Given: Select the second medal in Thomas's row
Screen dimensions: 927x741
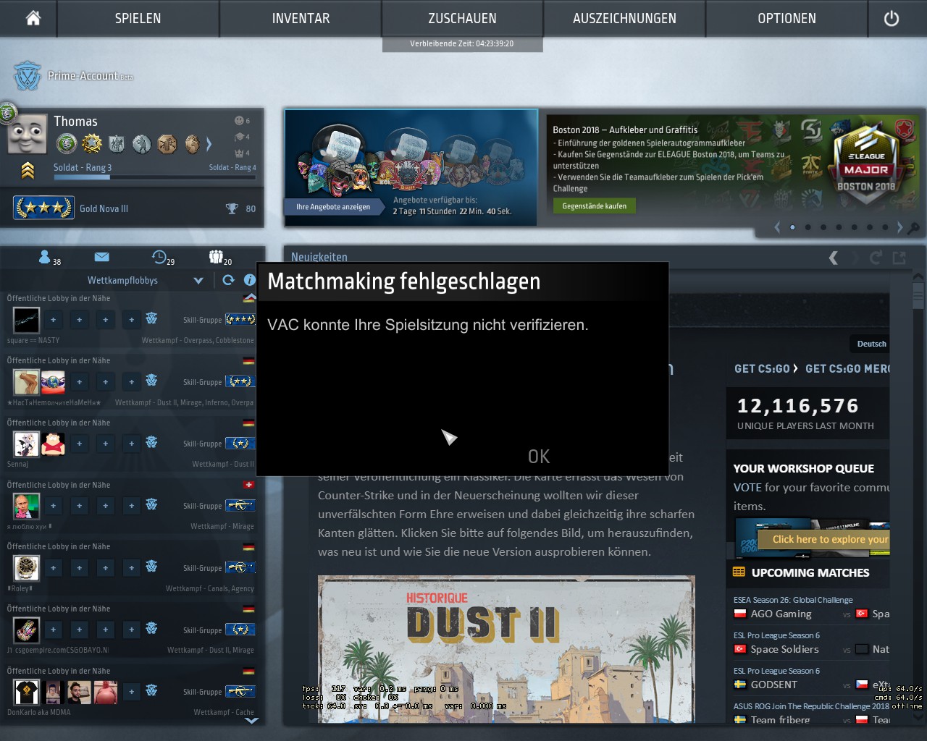Looking at the screenshot, I should (x=92, y=143).
